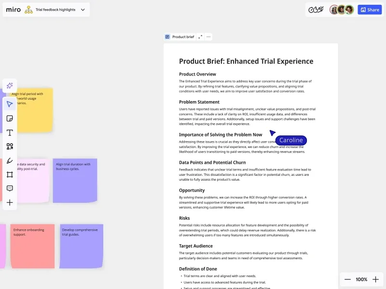Open the sticky note tool
This screenshot has width=386, height=289.
(x=10, y=118)
